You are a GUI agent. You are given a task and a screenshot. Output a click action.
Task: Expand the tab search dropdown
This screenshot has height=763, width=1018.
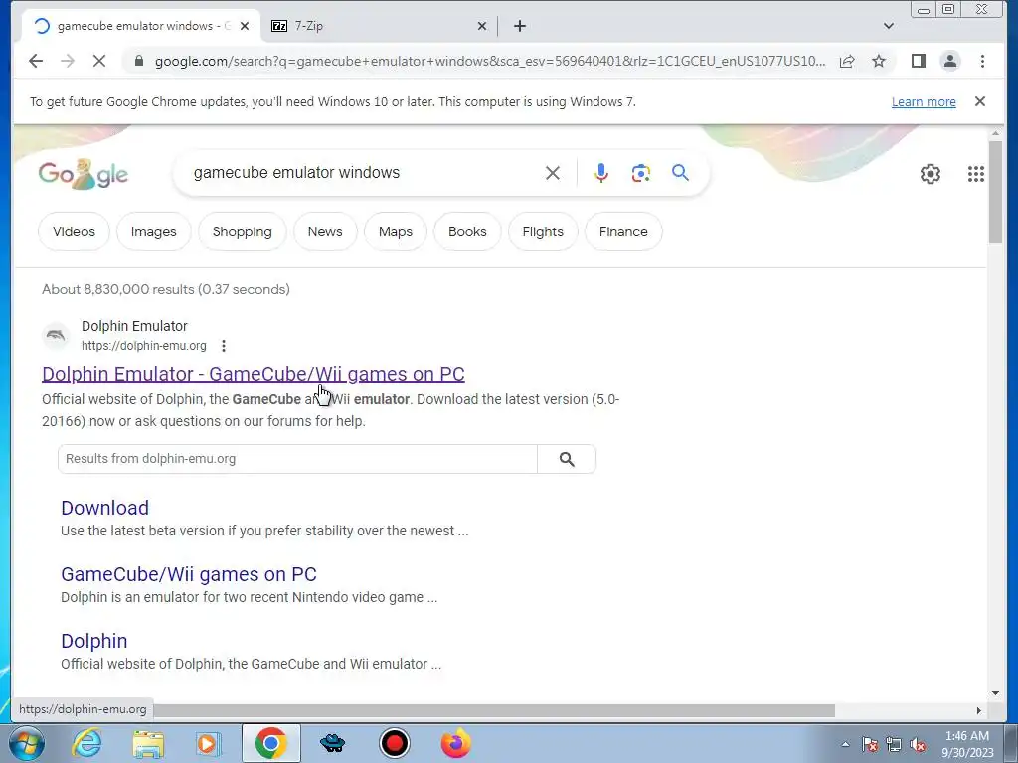[889, 26]
